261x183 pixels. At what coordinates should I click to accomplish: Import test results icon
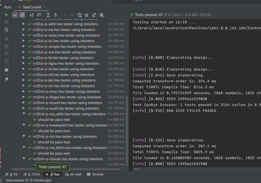tap(87, 15)
